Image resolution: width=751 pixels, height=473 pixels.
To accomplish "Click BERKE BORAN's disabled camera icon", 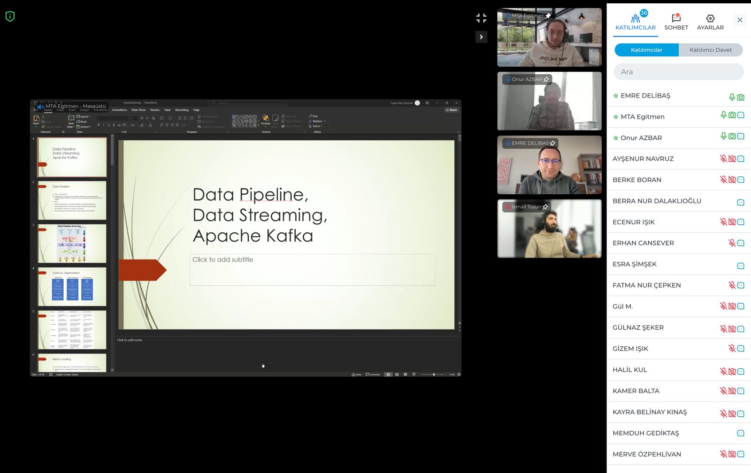I will tap(732, 180).
